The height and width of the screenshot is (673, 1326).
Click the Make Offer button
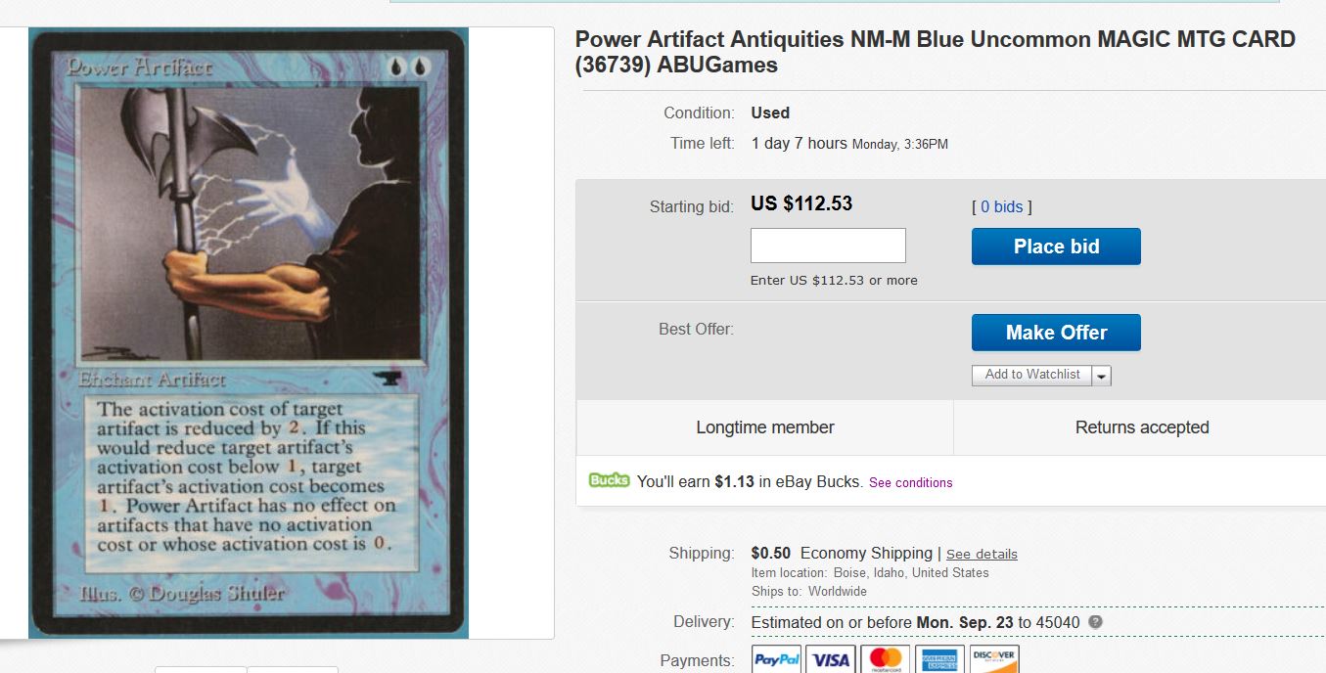point(1056,333)
